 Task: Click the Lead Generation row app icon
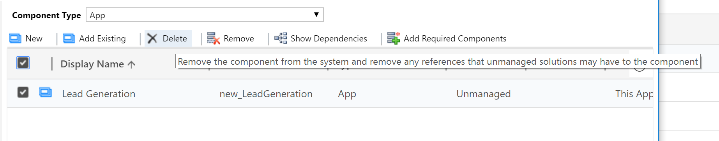(x=46, y=93)
